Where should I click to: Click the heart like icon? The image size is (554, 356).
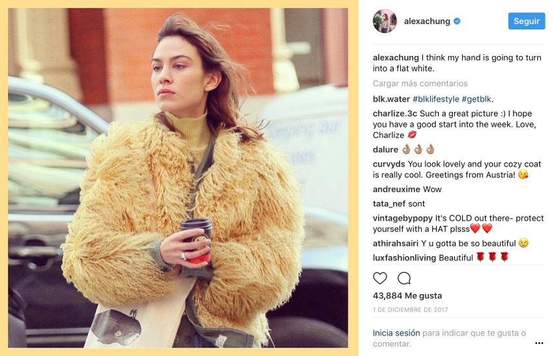coord(380,278)
